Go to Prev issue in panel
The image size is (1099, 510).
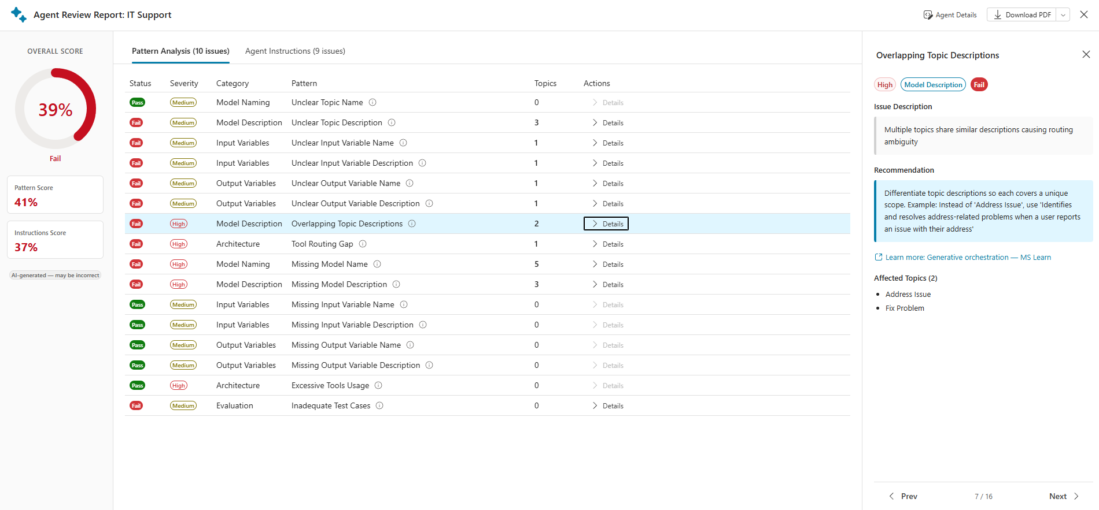pyautogui.click(x=903, y=496)
